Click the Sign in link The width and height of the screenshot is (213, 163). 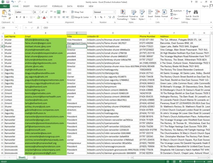click(205, 6)
